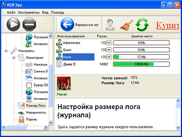Select the Пароль tree item
The image size is (182, 137).
(x=31, y=119)
